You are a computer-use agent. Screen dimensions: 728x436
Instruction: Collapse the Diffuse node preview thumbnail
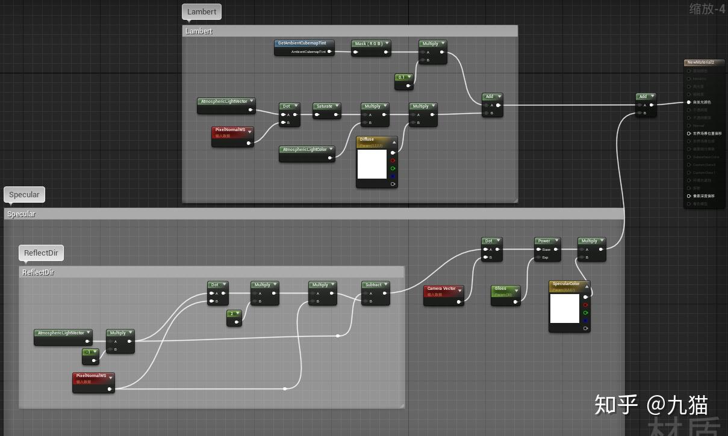[x=394, y=142]
